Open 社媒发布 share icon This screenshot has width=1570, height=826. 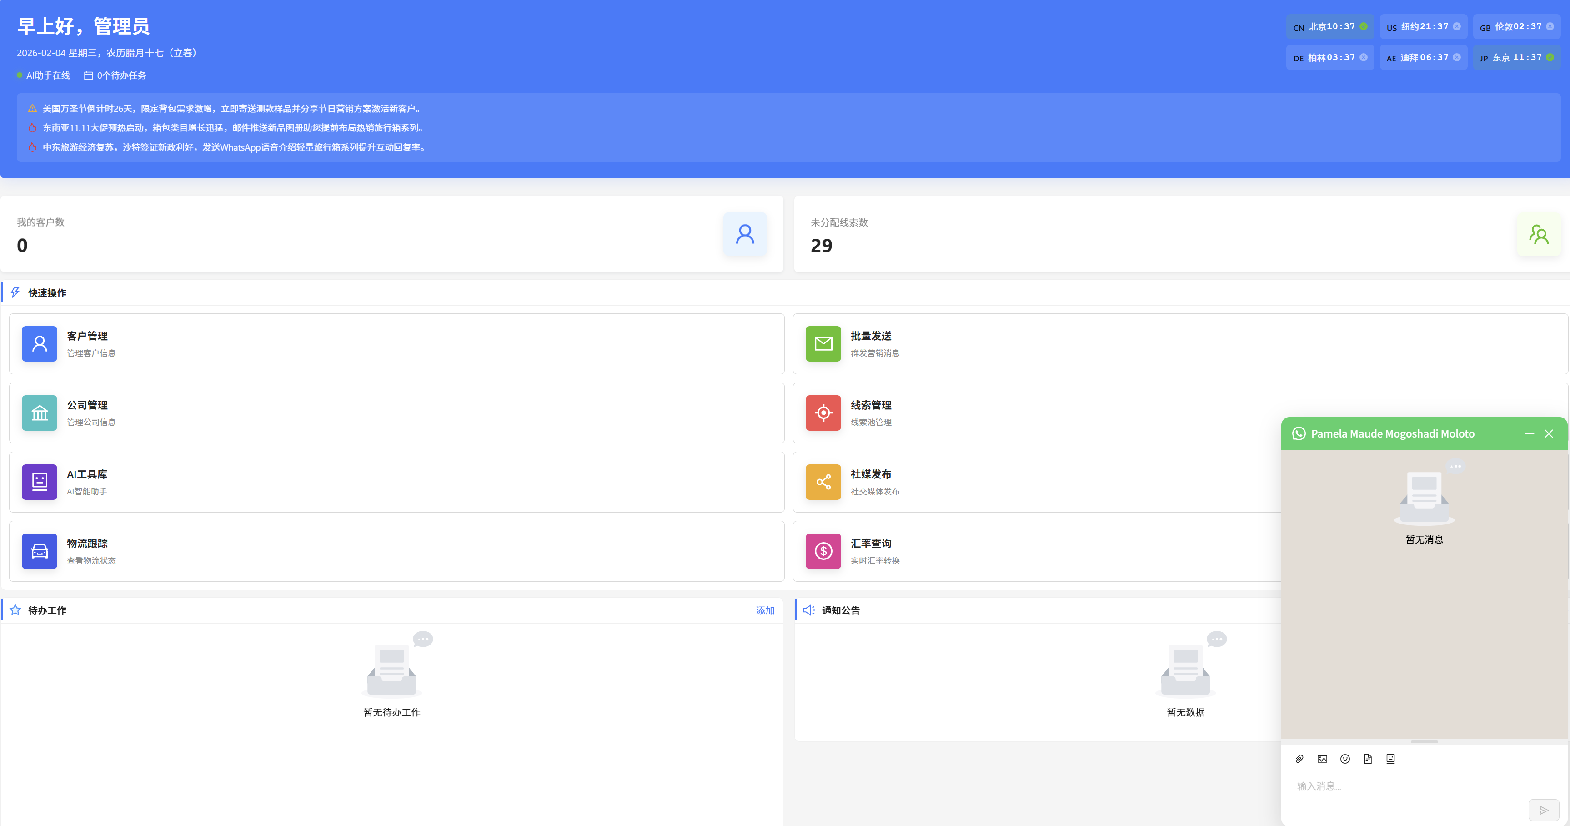point(823,482)
